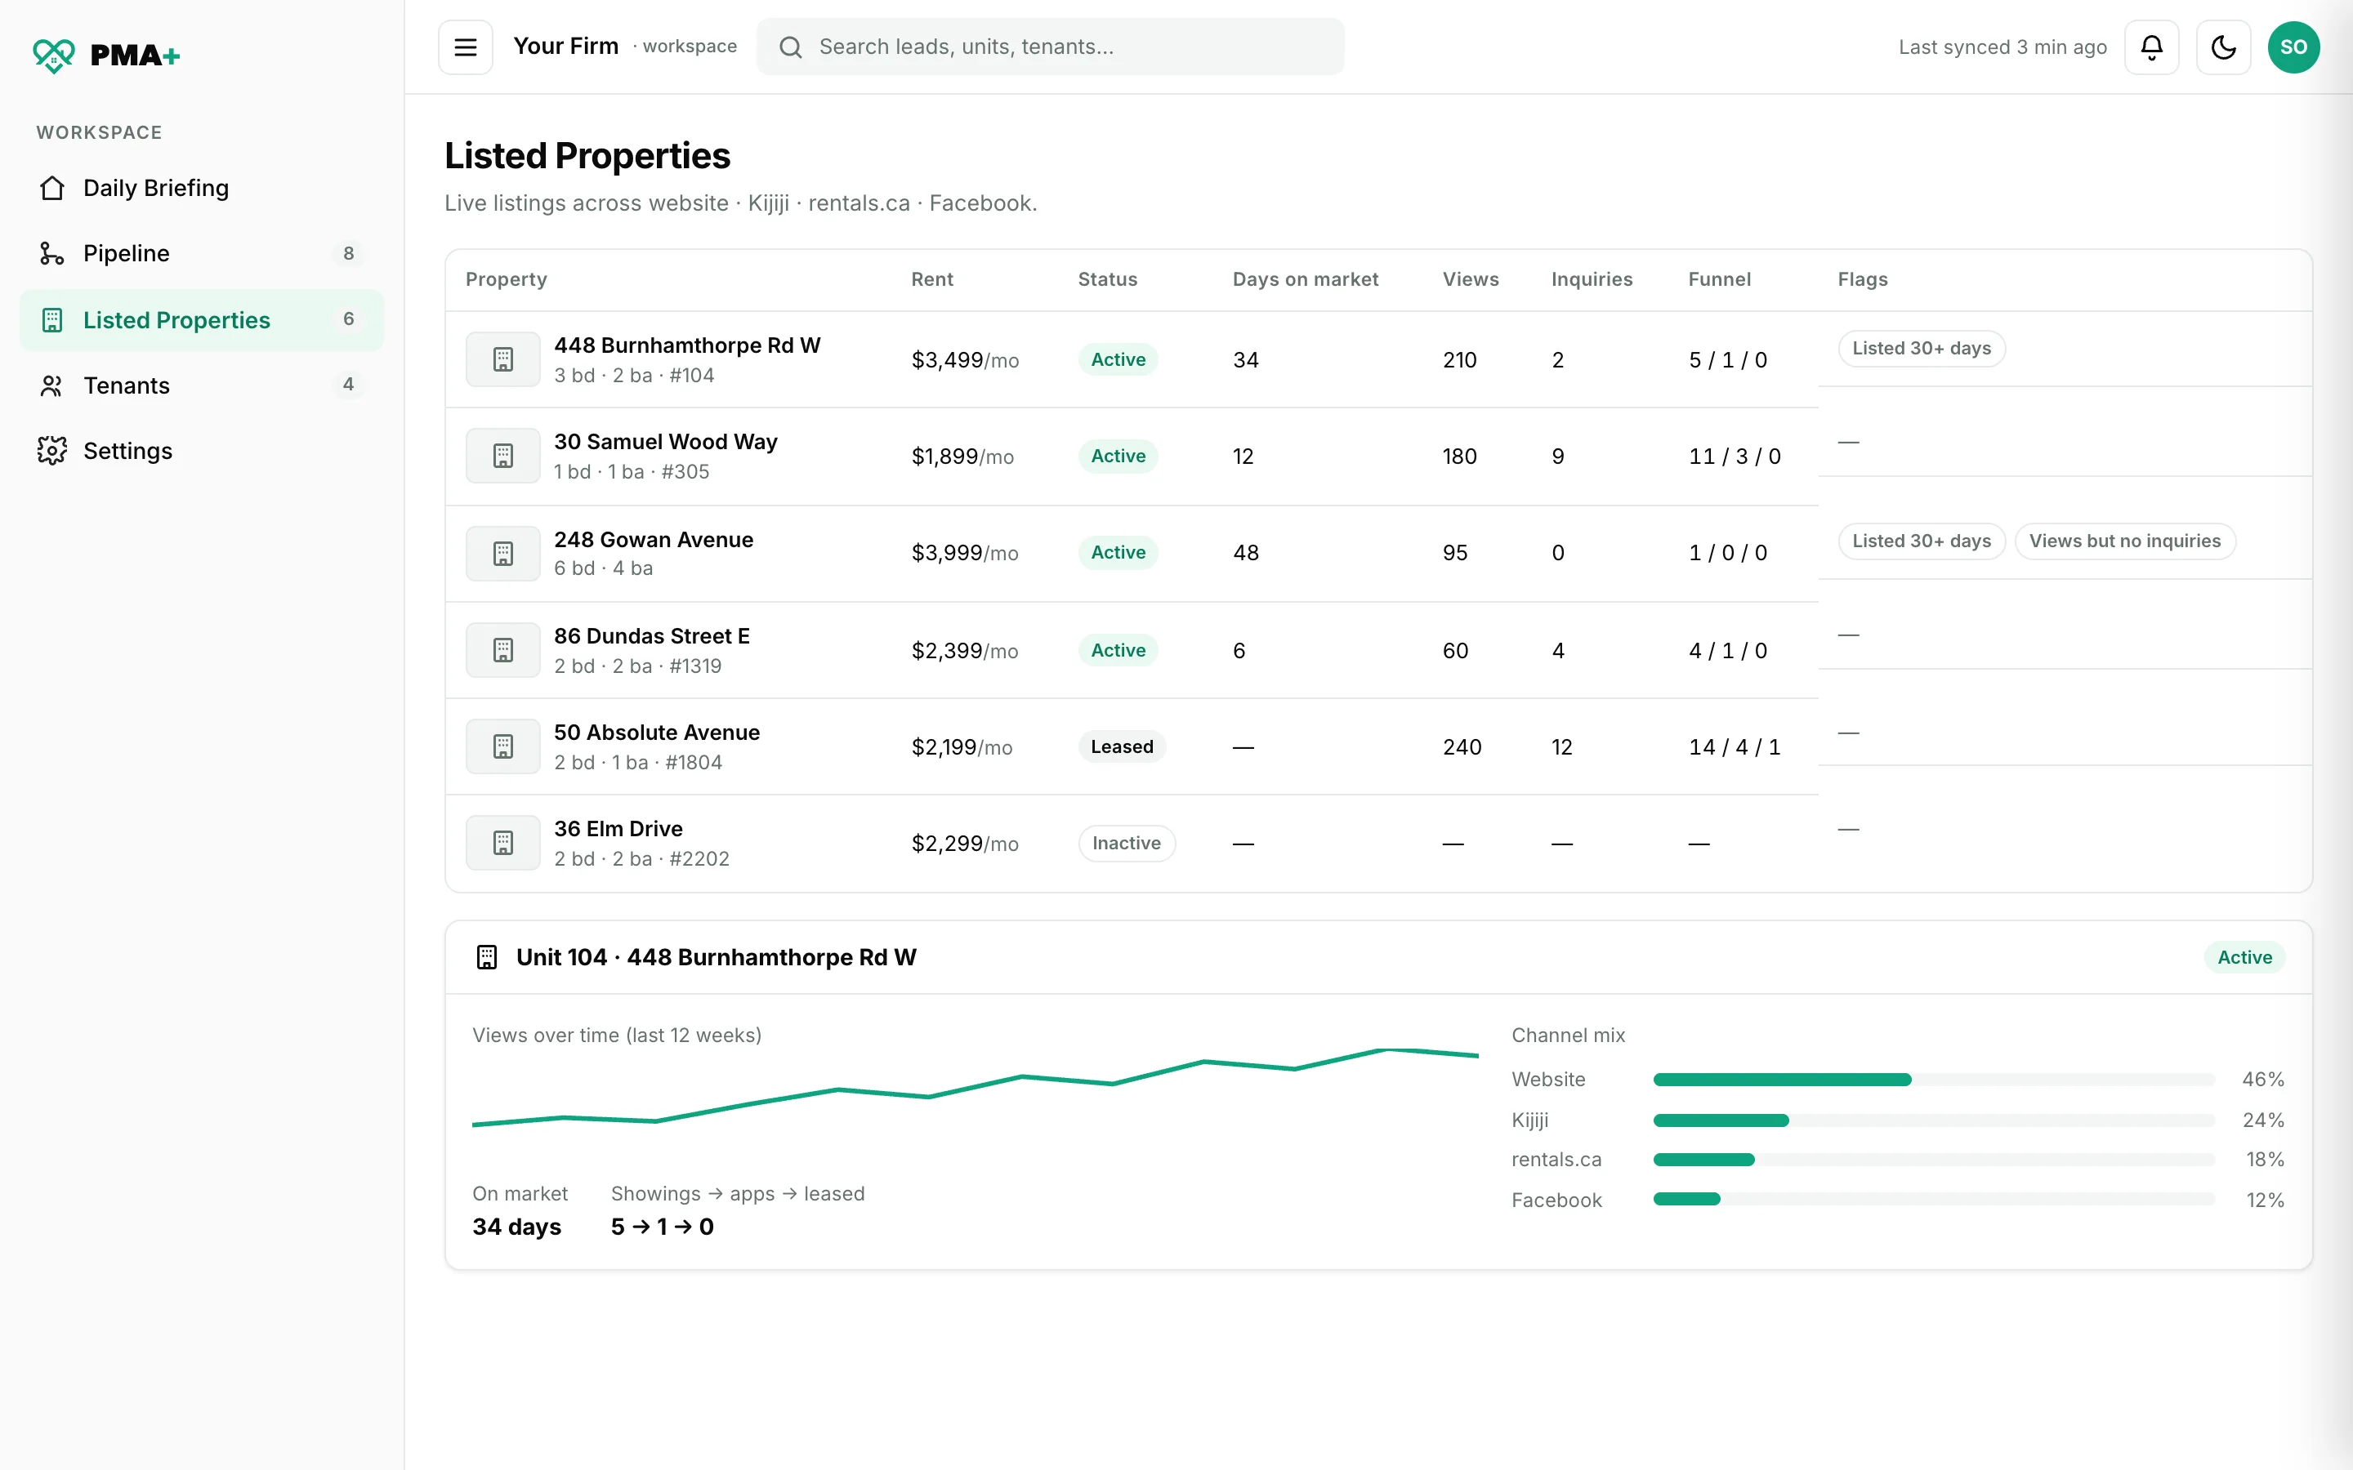
Task: Click the 30 Samuel Wood Way building thumbnail
Action: [x=502, y=456]
